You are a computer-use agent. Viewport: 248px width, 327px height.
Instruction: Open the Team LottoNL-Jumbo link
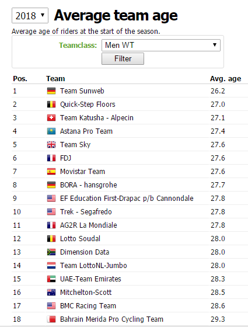(93, 266)
